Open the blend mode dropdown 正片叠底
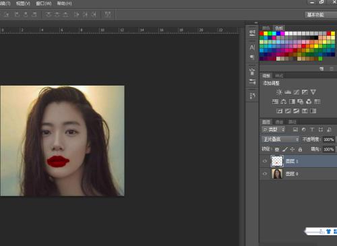 (x=280, y=140)
